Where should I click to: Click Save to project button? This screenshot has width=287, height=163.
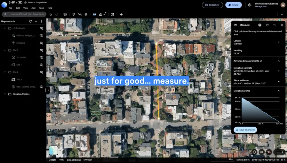(x=245, y=130)
